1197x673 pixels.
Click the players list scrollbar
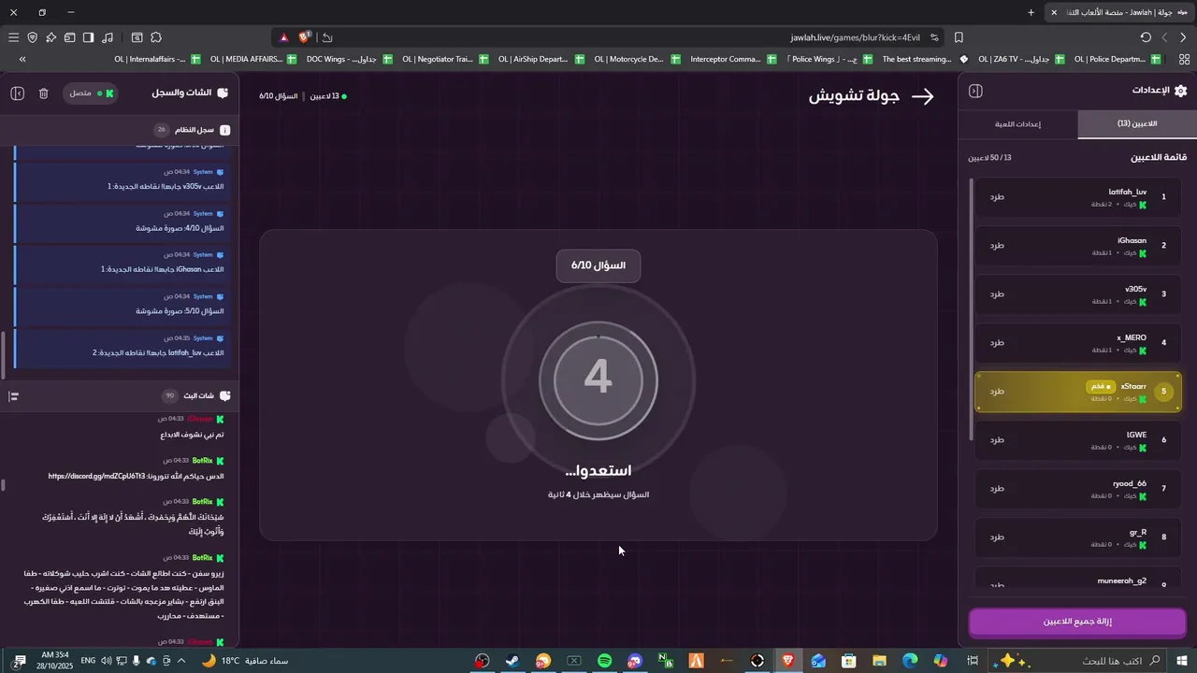[971, 308]
